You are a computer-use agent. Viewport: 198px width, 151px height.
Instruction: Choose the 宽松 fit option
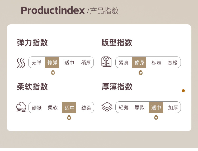tap(172, 63)
